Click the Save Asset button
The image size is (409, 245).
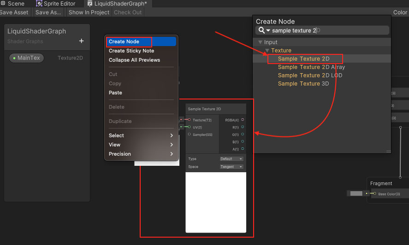[14, 12]
